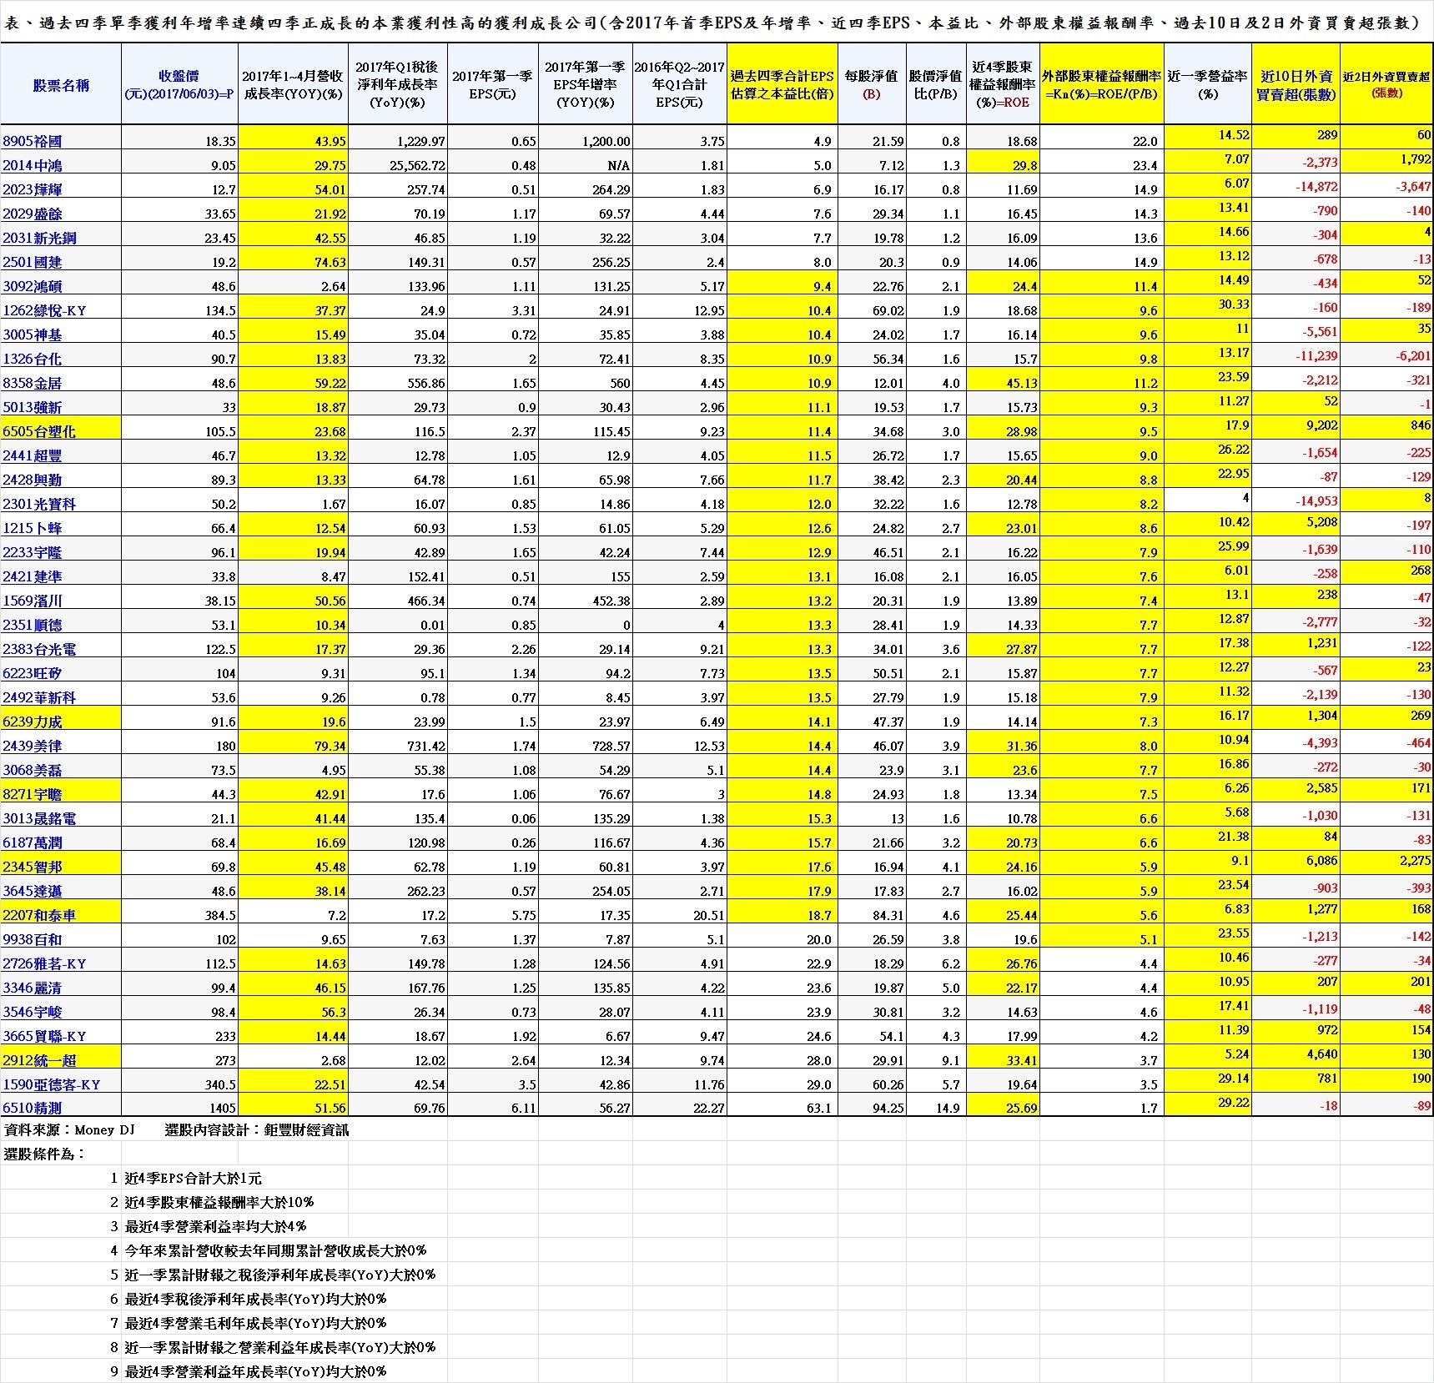
Task: Click stock name 2029盛餘
Action: point(32,214)
